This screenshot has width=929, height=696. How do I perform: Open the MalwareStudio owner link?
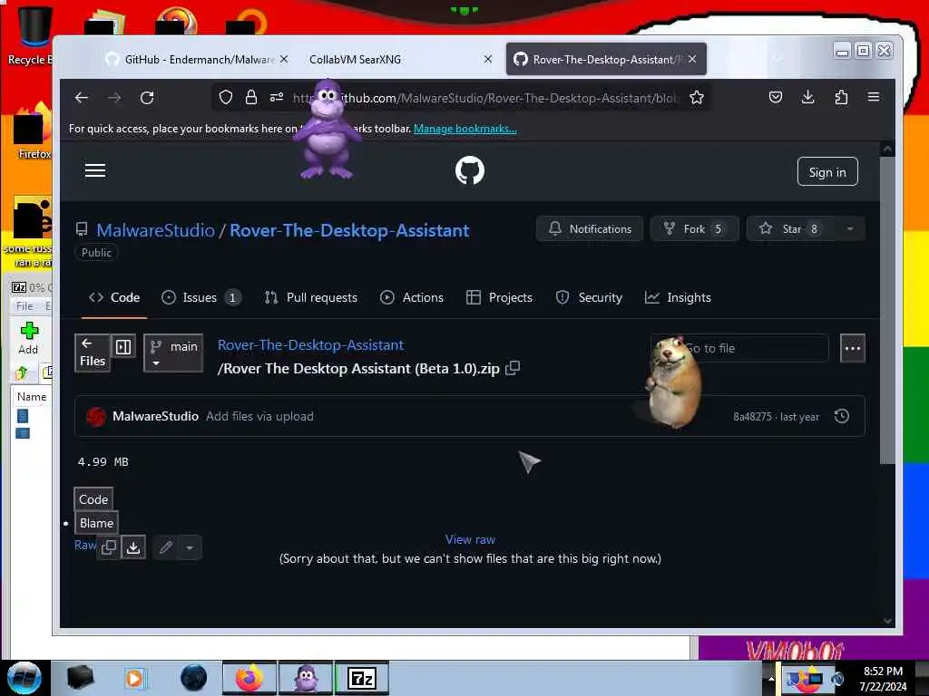coord(155,230)
